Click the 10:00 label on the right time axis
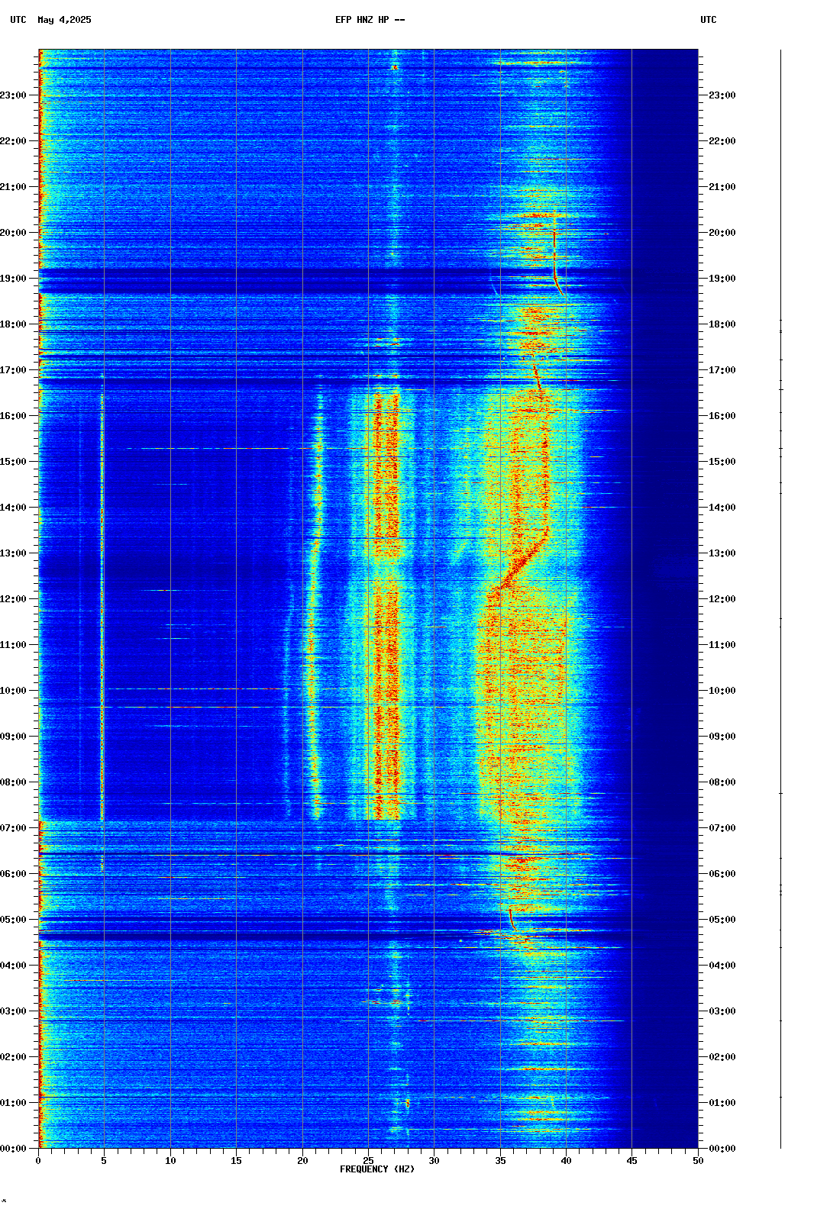814x1209 pixels. click(x=722, y=691)
